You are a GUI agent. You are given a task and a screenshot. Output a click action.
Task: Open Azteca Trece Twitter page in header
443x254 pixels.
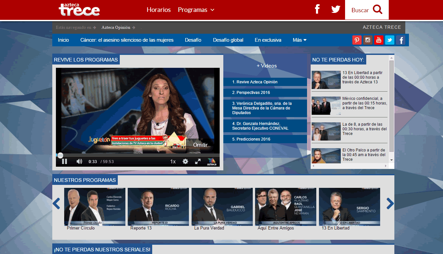click(x=336, y=9)
